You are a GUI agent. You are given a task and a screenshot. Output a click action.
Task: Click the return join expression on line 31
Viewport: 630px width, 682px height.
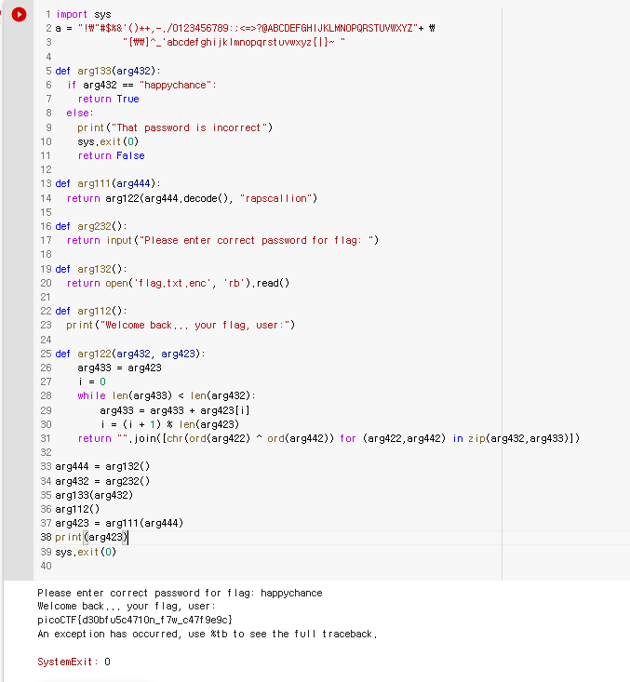[x=328, y=438]
